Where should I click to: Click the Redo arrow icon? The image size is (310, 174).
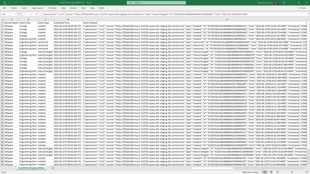15,3
